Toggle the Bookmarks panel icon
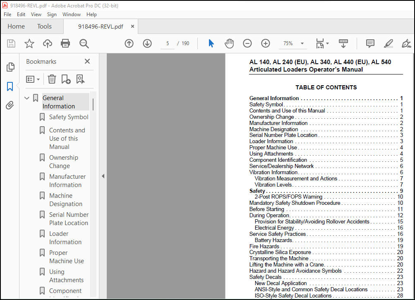 point(10,86)
